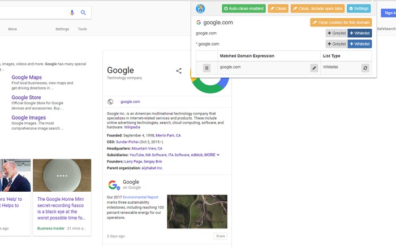The width and height of the screenshot is (396, 247).
Task: Click the blue search magnifier icon
Action: click(x=83, y=12)
